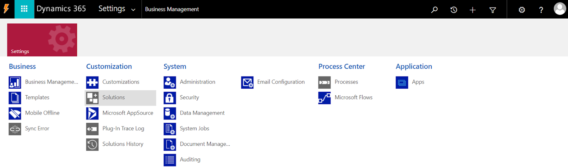This screenshot has width=568, height=168.
Task: Go to the Administration link
Action: (197, 82)
